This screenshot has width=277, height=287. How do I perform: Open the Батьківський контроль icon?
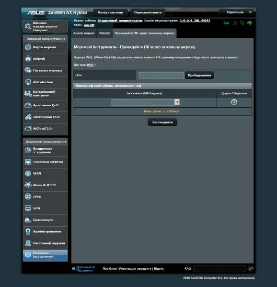tap(28, 94)
